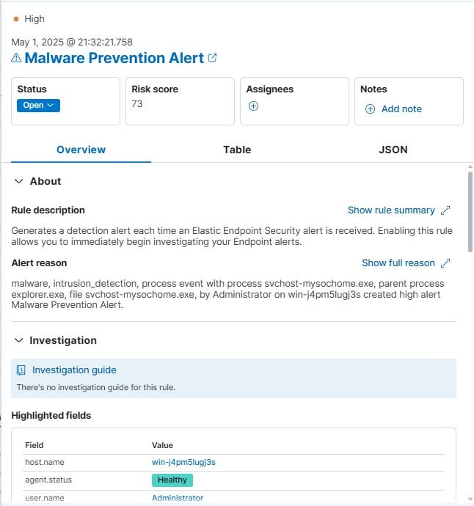Click the warning triangle icon beside title
The height and width of the screenshot is (506, 474).
tap(16, 58)
